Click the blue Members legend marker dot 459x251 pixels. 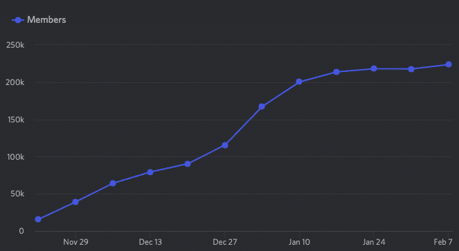18,20
